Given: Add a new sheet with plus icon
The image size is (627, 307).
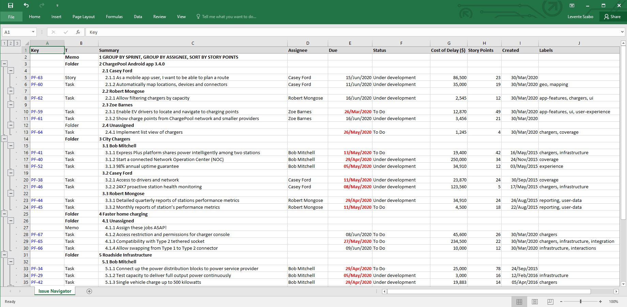Looking at the screenshot, I should [89, 291].
